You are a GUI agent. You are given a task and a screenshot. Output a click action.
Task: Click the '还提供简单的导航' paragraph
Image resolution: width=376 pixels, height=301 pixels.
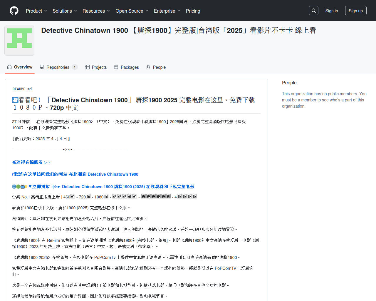click(90, 296)
